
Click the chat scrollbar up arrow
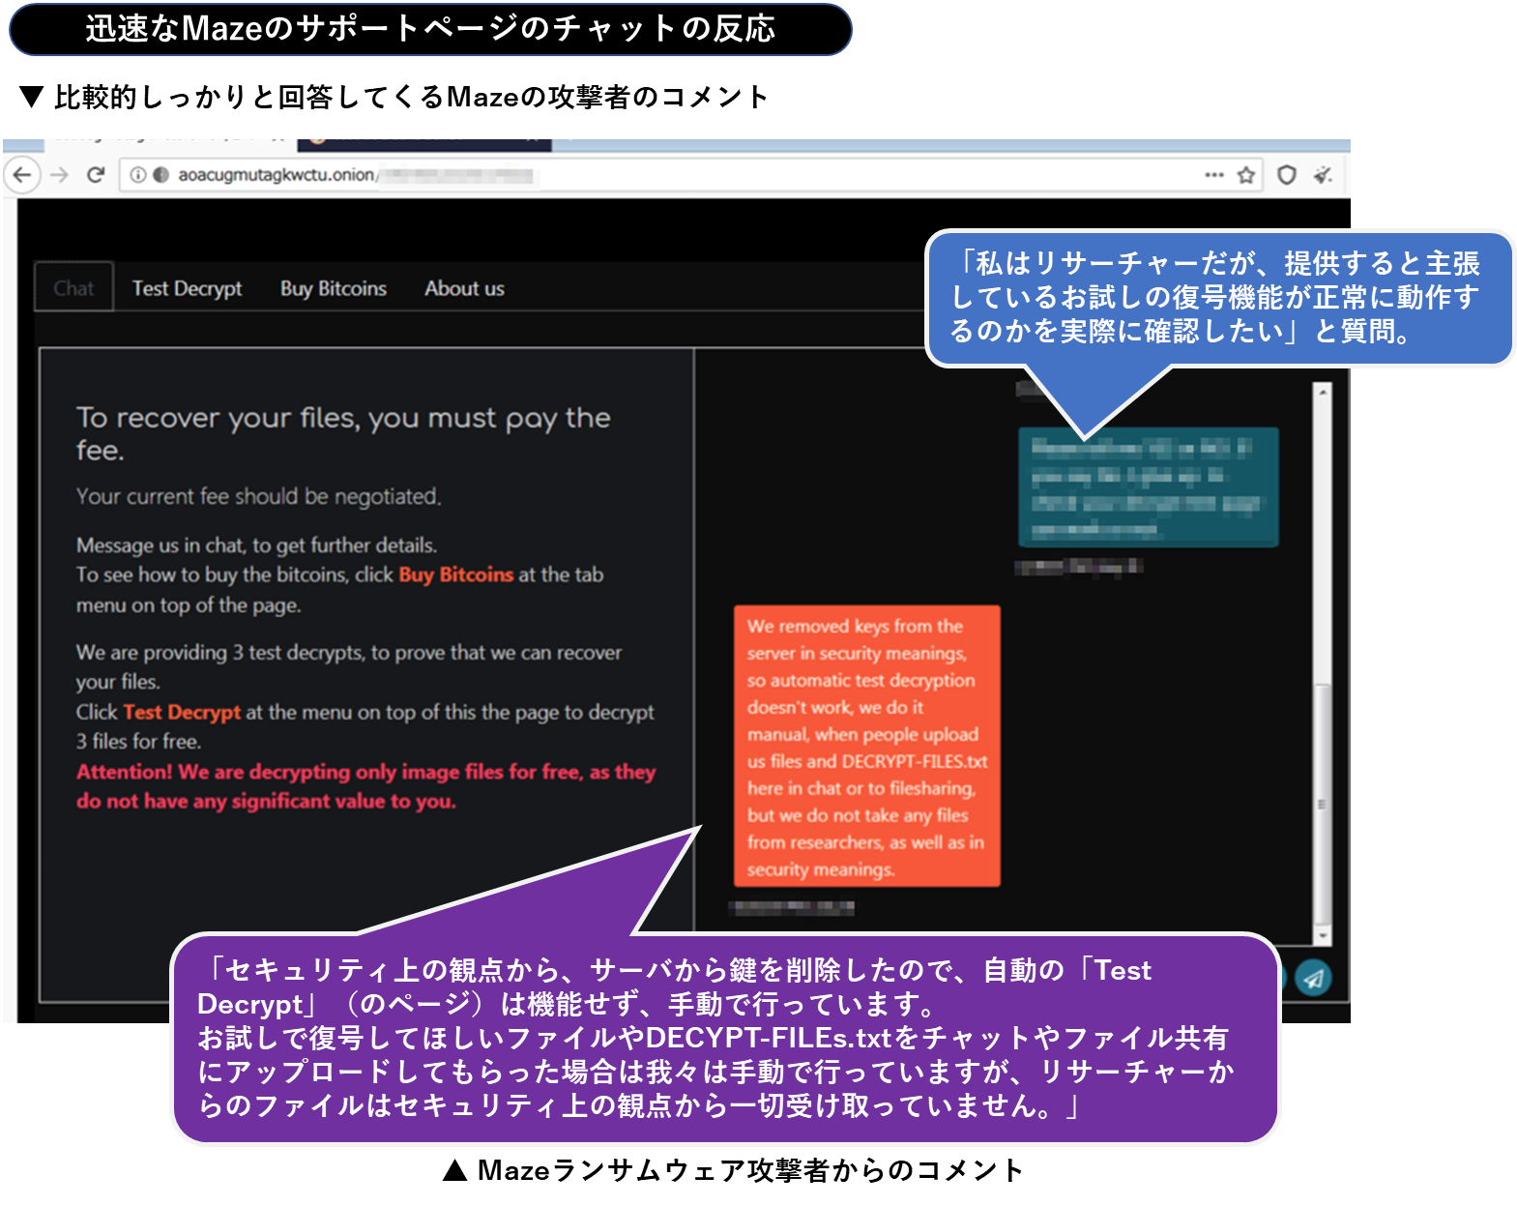[1322, 392]
